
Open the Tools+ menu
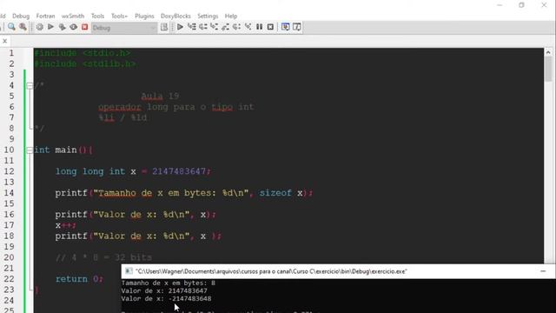[x=119, y=16]
